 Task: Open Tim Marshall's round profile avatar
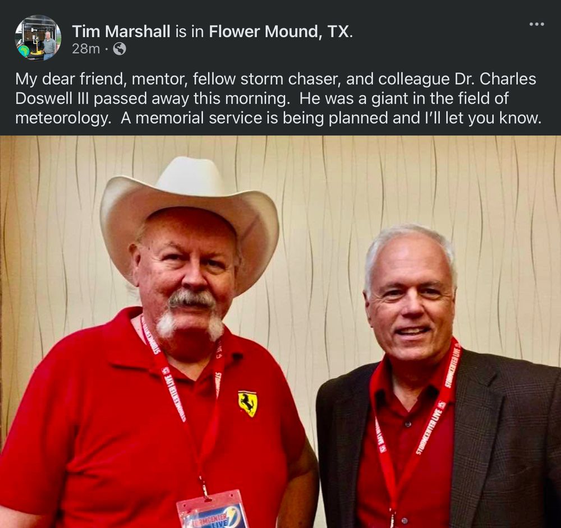38,38
